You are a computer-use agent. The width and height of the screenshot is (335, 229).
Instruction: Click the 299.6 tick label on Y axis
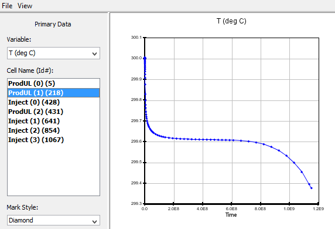point(136,142)
